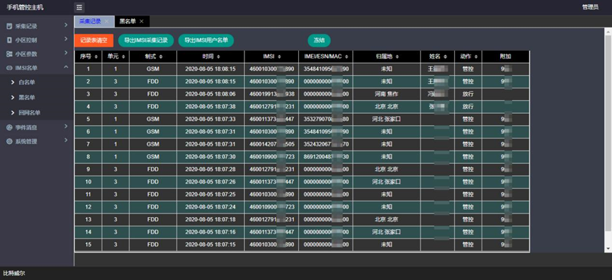Expand the 小区控制 menu chevron

click(66, 39)
